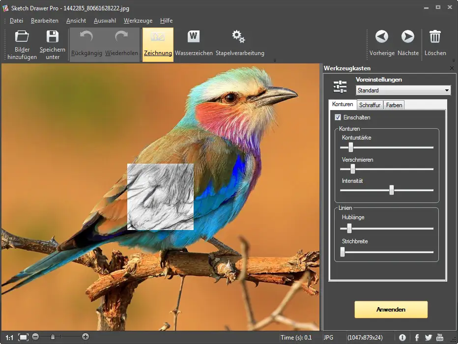The width and height of the screenshot is (458, 344).
Task: Click the Bilder hinzufügen folder icon
Action: point(22,36)
